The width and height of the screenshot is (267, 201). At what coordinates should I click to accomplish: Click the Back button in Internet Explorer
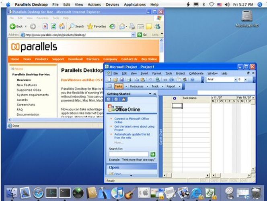(x=16, y=26)
